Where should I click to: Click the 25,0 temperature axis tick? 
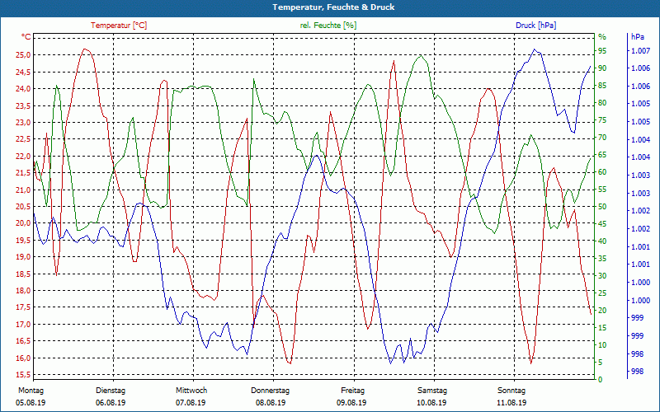pos(23,55)
